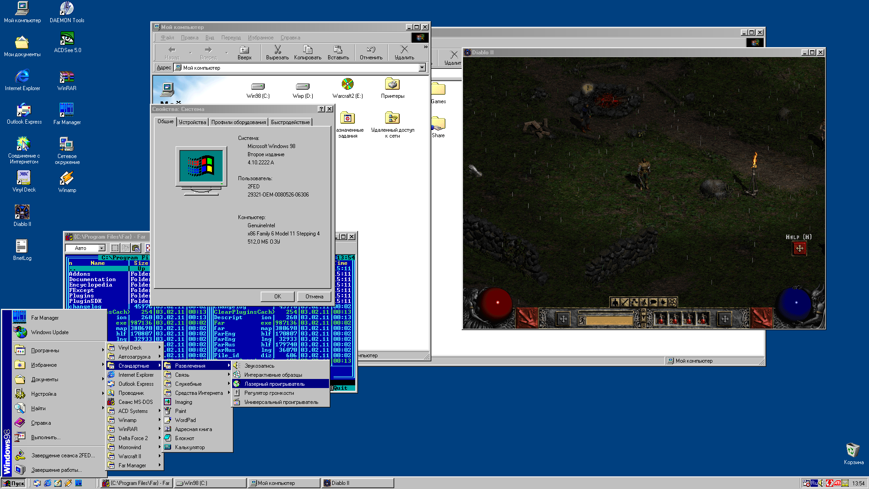The height and width of the screenshot is (489, 869).
Task: Launch Лазерный проигрыватель from the menu
Action: click(x=281, y=384)
